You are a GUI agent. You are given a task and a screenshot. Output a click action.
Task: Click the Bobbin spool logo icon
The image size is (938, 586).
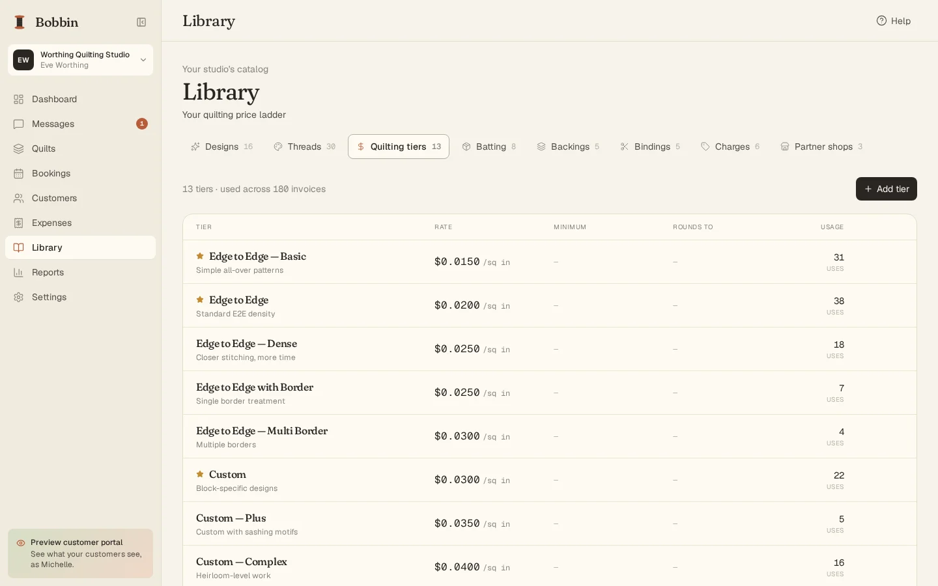[20, 22]
